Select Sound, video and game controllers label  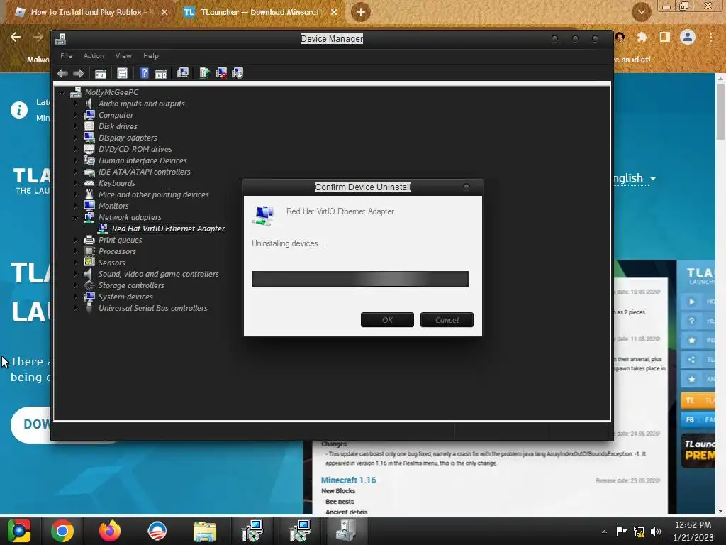(x=158, y=274)
